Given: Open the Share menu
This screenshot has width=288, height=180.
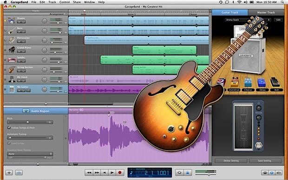Looking at the screenshot, I should pyautogui.click(x=77, y=2).
